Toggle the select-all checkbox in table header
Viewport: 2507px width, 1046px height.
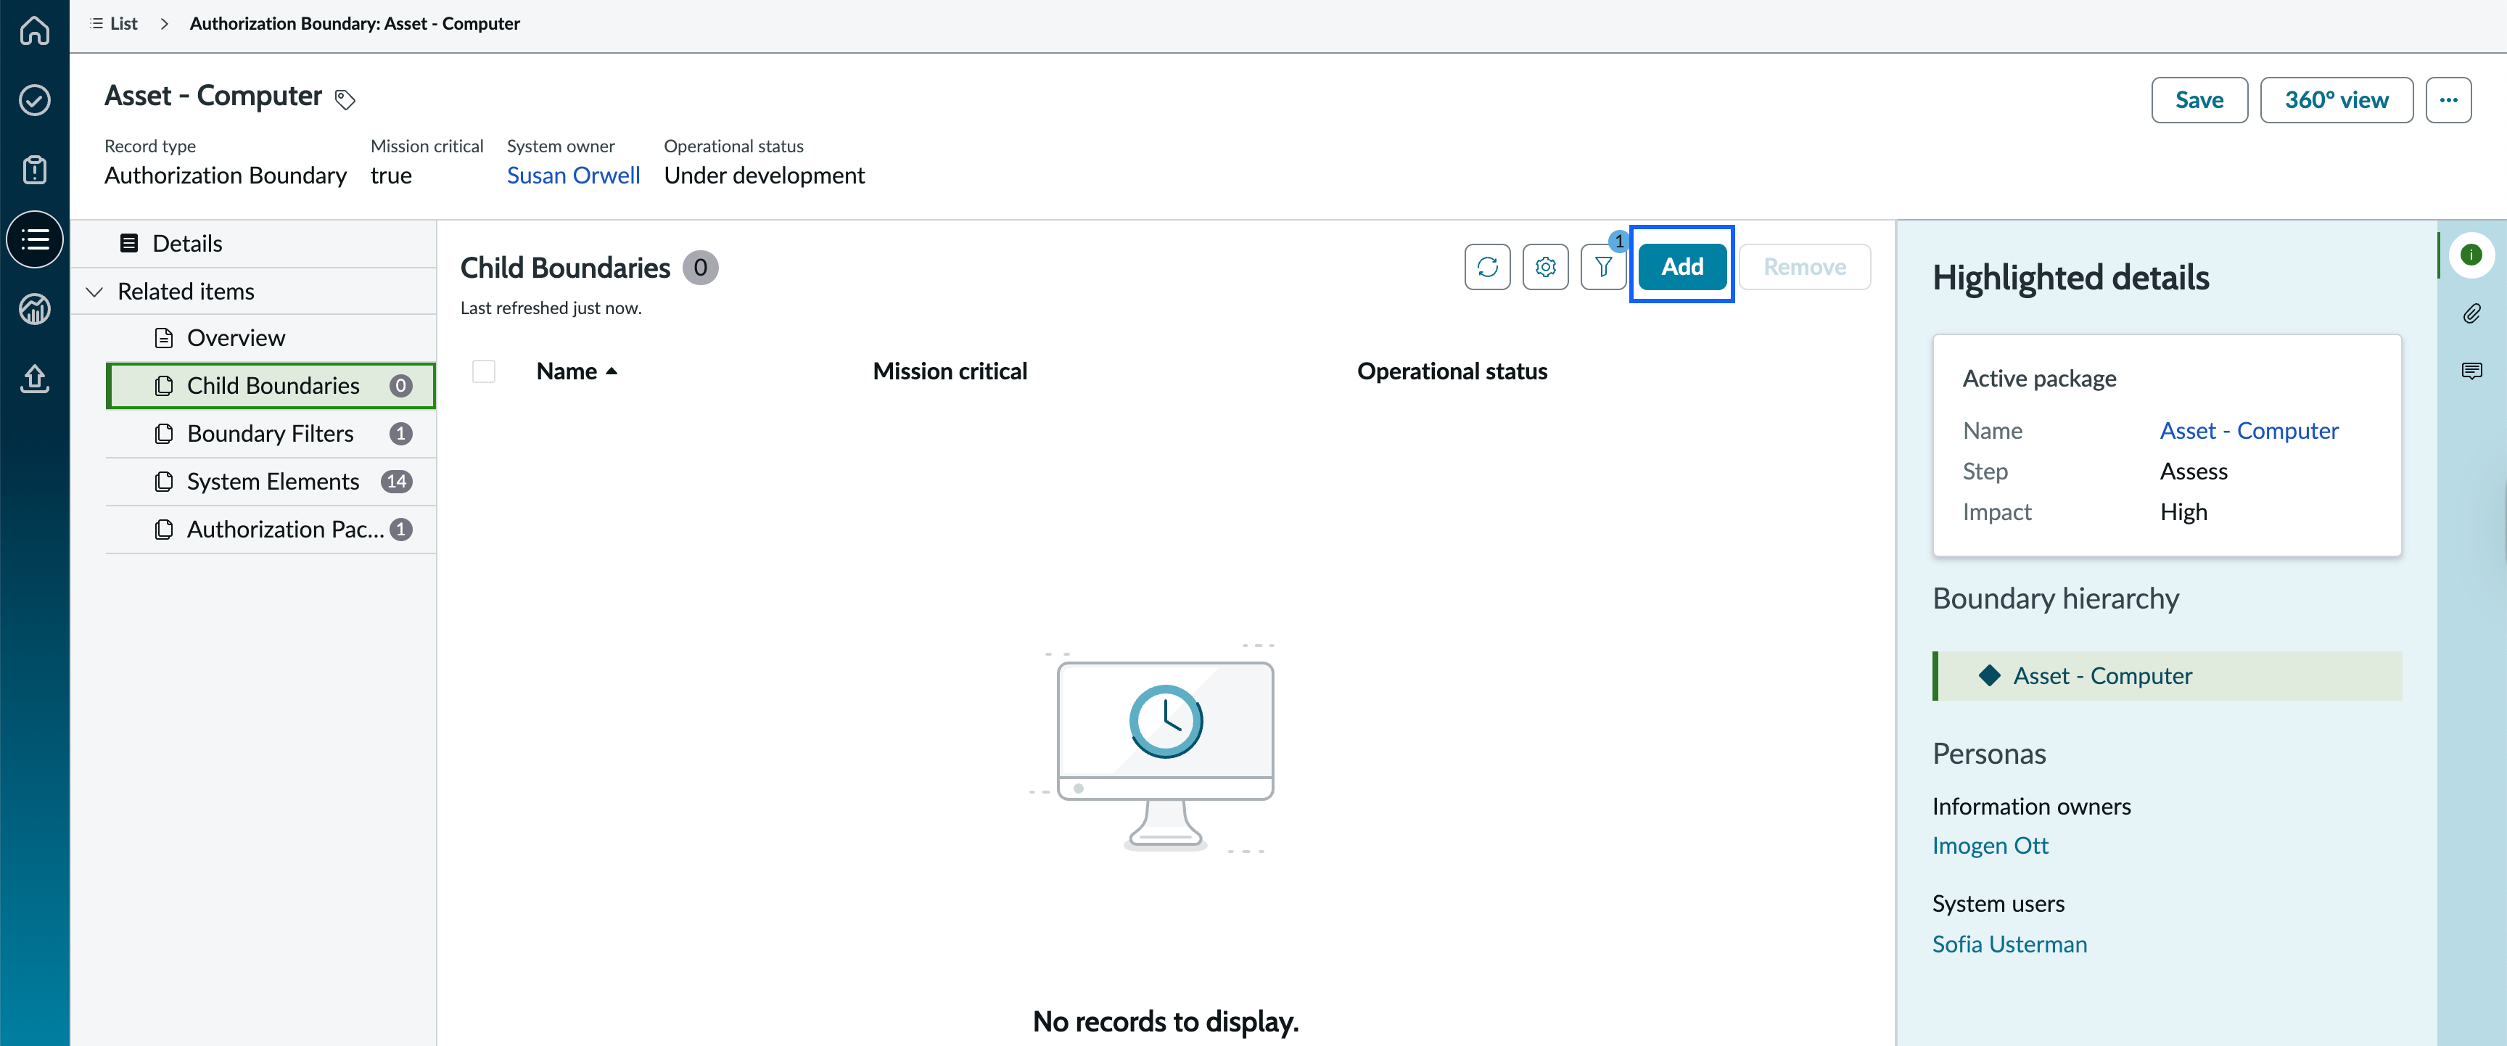pos(484,371)
